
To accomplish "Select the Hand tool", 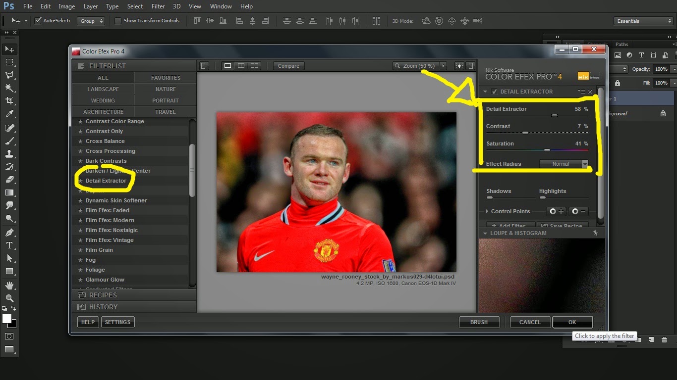I will (9, 285).
